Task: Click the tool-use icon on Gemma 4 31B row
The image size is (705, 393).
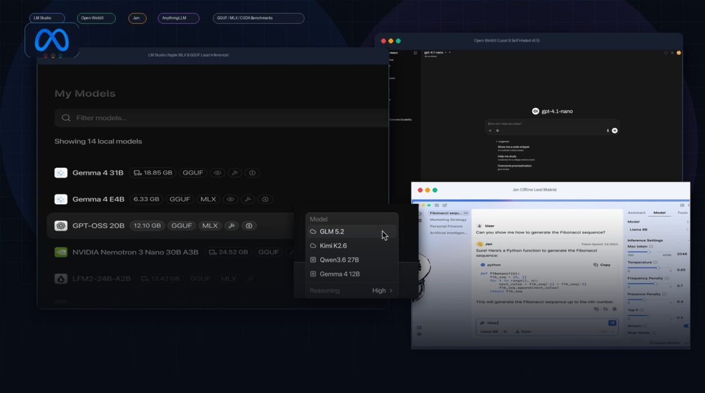Action: 234,173
